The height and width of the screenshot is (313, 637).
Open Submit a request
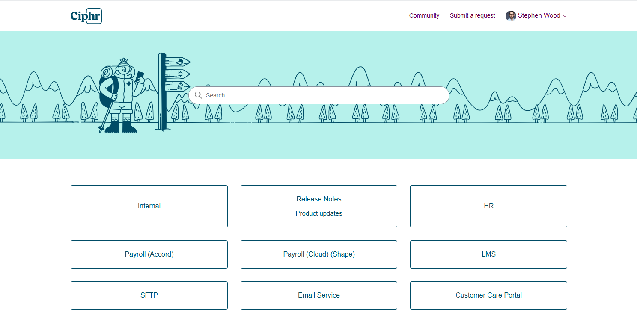[x=472, y=15]
